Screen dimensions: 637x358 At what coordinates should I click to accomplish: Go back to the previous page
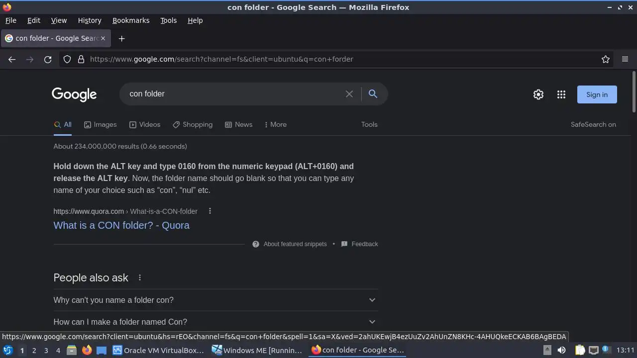(x=12, y=59)
